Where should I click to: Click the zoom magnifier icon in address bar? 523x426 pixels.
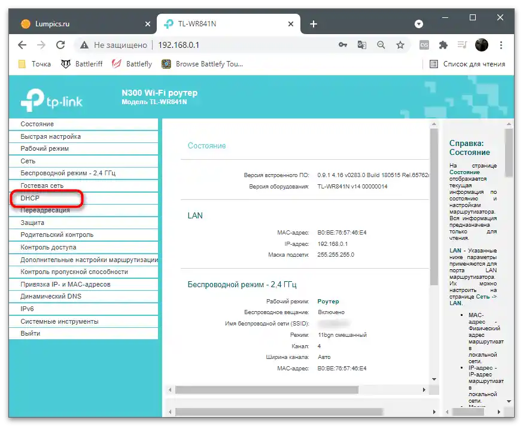coord(381,45)
